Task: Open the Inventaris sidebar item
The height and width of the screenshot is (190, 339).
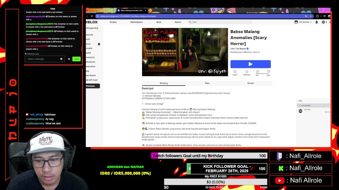Action: pos(90,57)
